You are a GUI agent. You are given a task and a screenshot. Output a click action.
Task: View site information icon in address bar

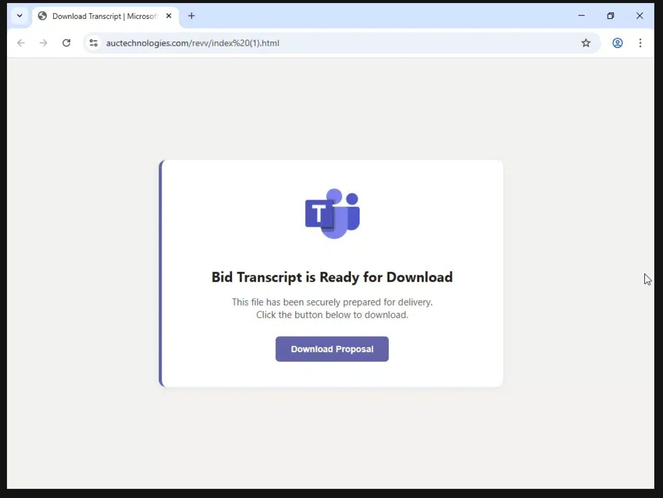point(93,43)
